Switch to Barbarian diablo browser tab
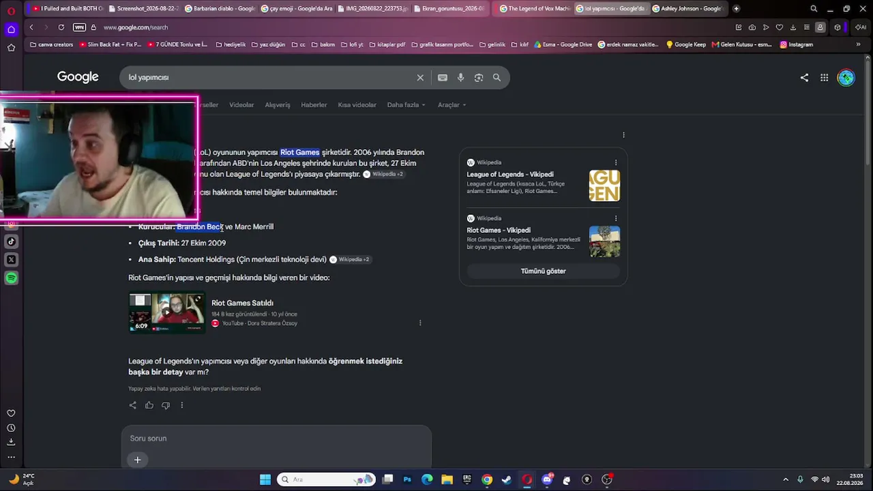The height and width of the screenshot is (491, 873). click(219, 9)
